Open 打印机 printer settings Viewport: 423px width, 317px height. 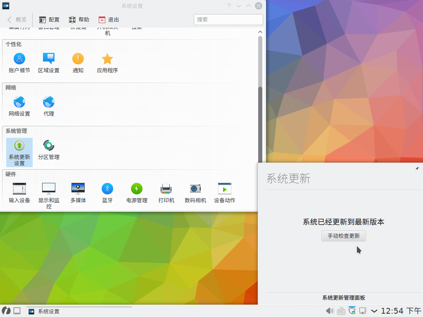click(166, 193)
